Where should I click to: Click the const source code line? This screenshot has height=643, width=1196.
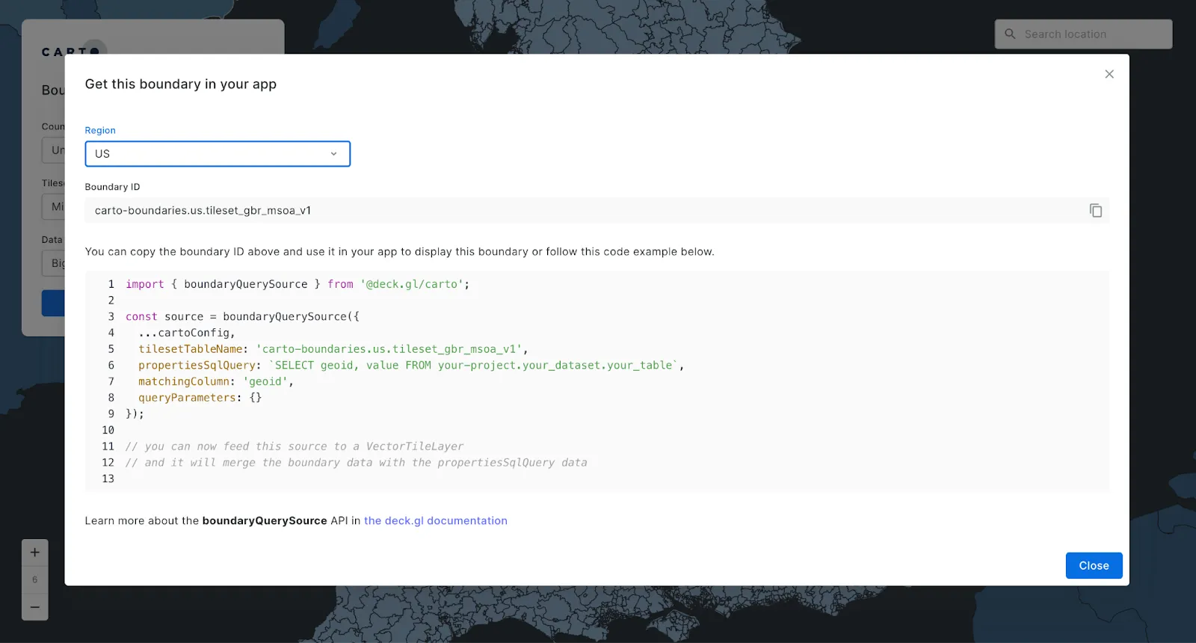242,317
